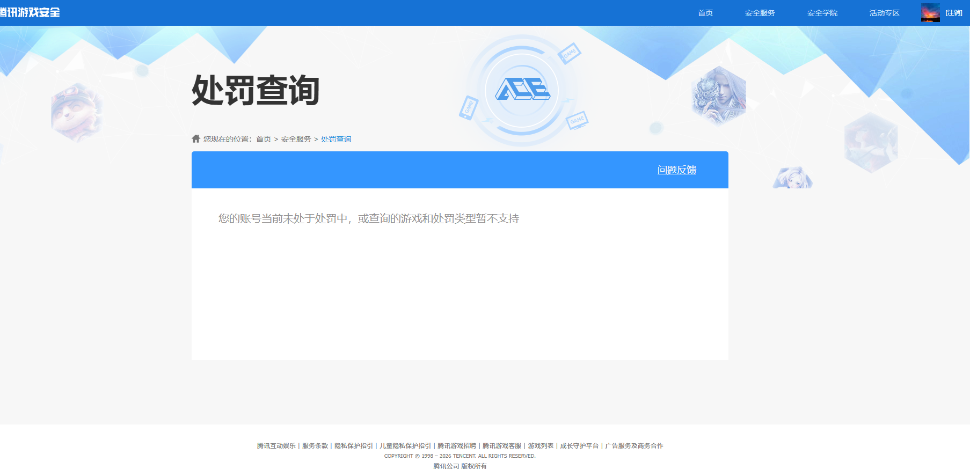Click the 腾讯公司 版权所有 footer text
Image resolution: width=970 pixels, height=476 pixels.
(460, 466)
